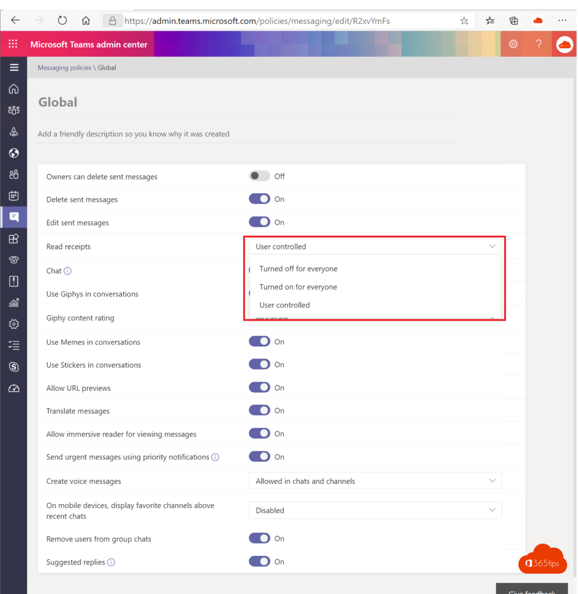This screenshot has height=594, width=578.
Task: Disable Allow URL previews
Action: coord(259,387)
